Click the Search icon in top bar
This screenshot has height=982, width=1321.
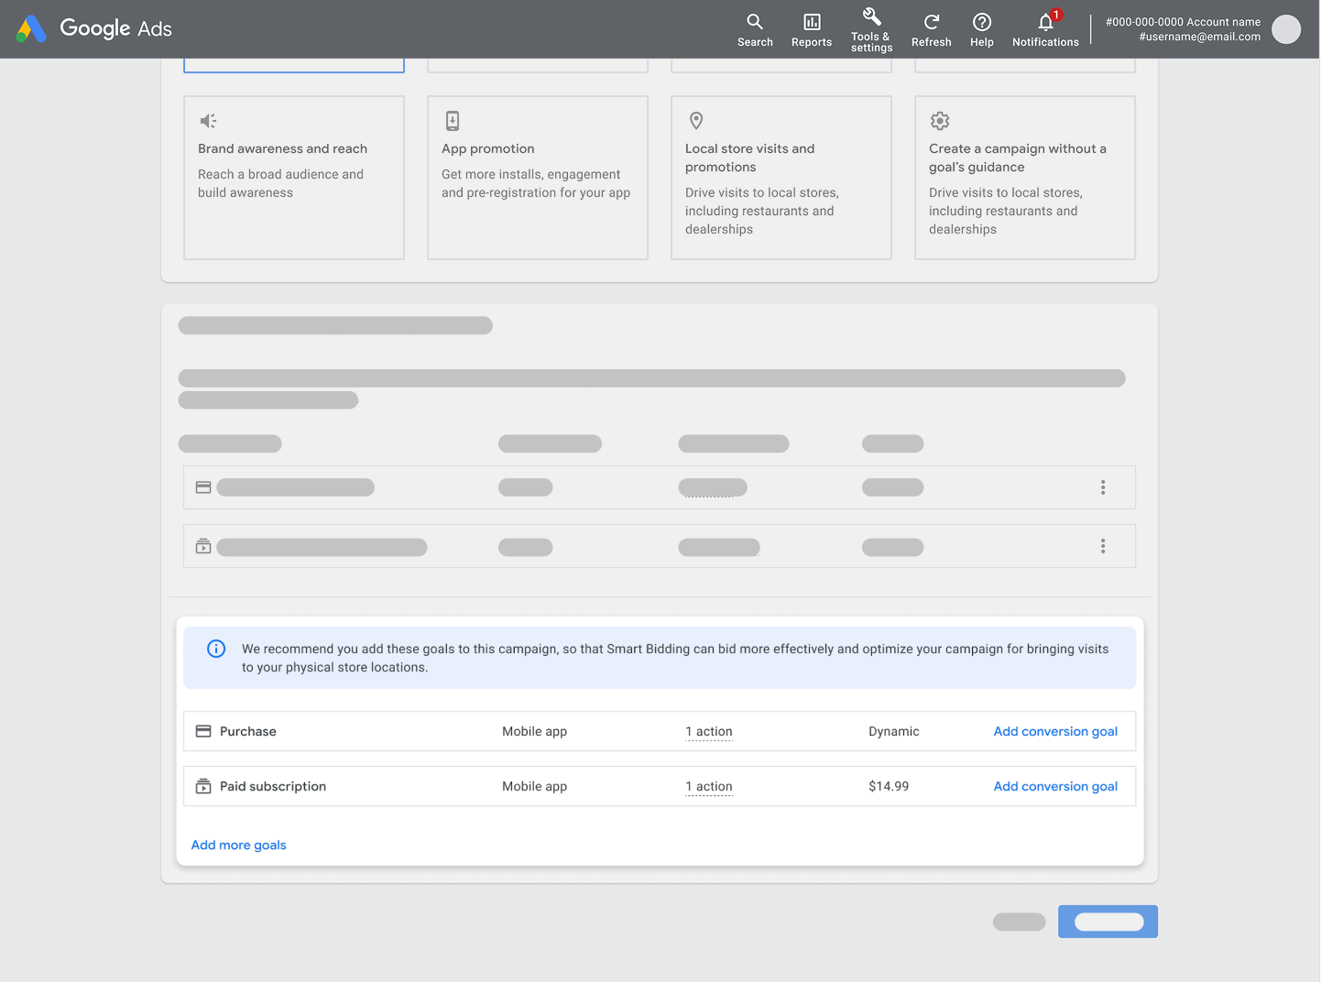coord(755,22)
